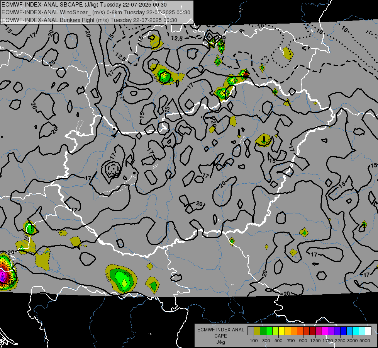Click the Bunkers Right (m/s) title line
This screenshot has width=378, height=348.
click(x=90, y=20)
